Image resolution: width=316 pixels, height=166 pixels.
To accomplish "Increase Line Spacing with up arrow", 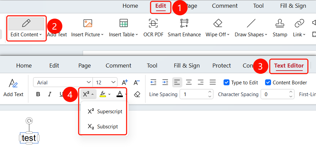I will click(210, 92).
